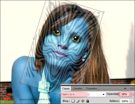Open the Canales tab

pyautogui.click(x=77, y=89)
